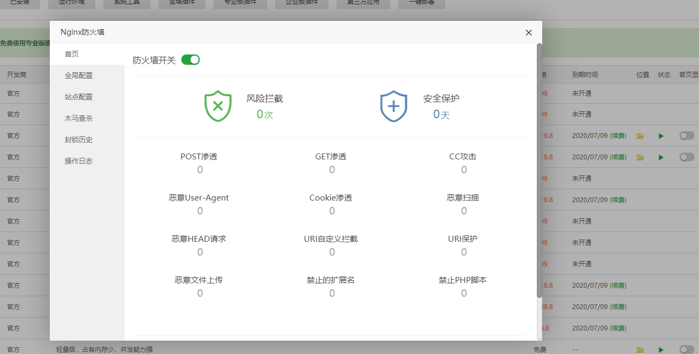Click the 风险拦截 0次 counter
The height and width of the screenshot is (354, 699).
265,114
